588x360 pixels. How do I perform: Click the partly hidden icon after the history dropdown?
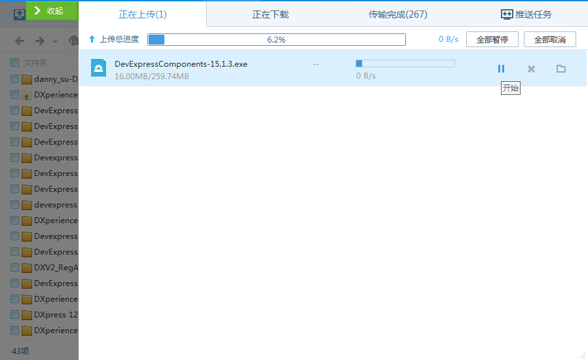pos(73,41)
